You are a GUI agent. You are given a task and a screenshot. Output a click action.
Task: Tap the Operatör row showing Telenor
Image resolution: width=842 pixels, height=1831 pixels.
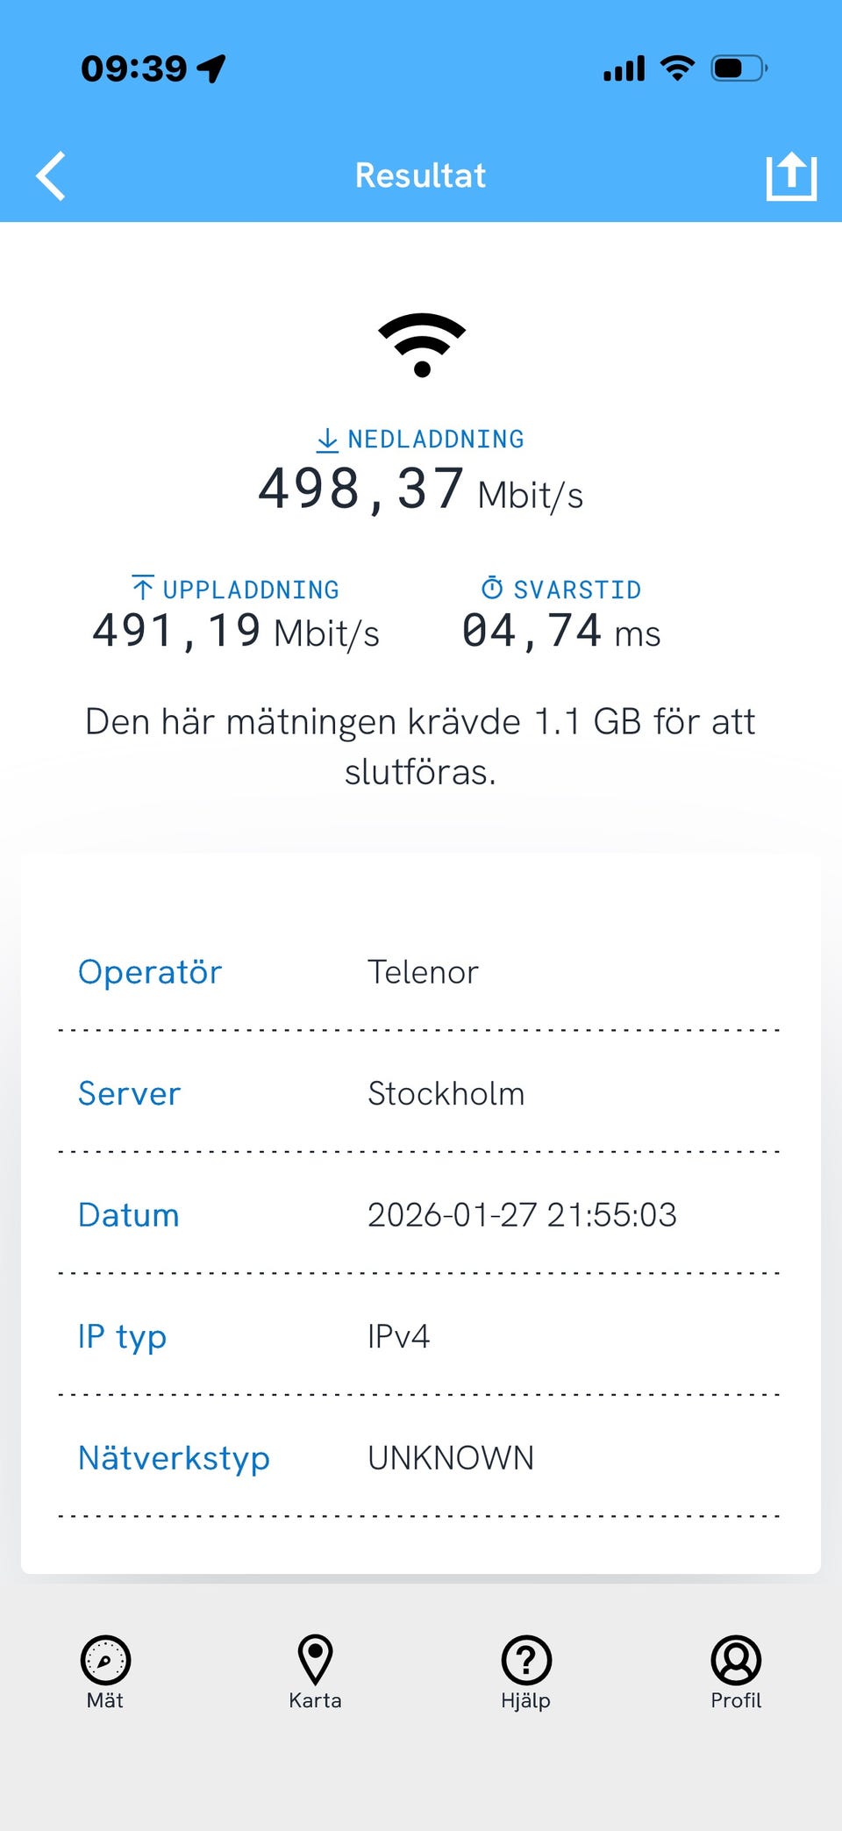(x=422, y=972)
